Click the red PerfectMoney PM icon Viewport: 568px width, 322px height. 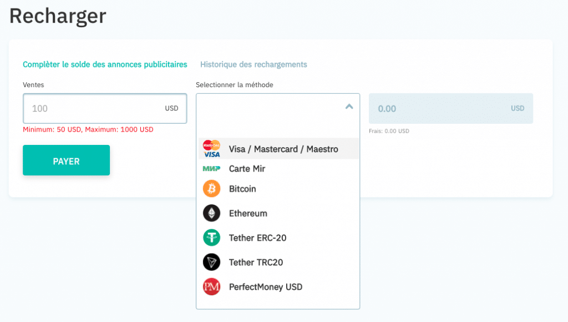click(x=211, y=287)
